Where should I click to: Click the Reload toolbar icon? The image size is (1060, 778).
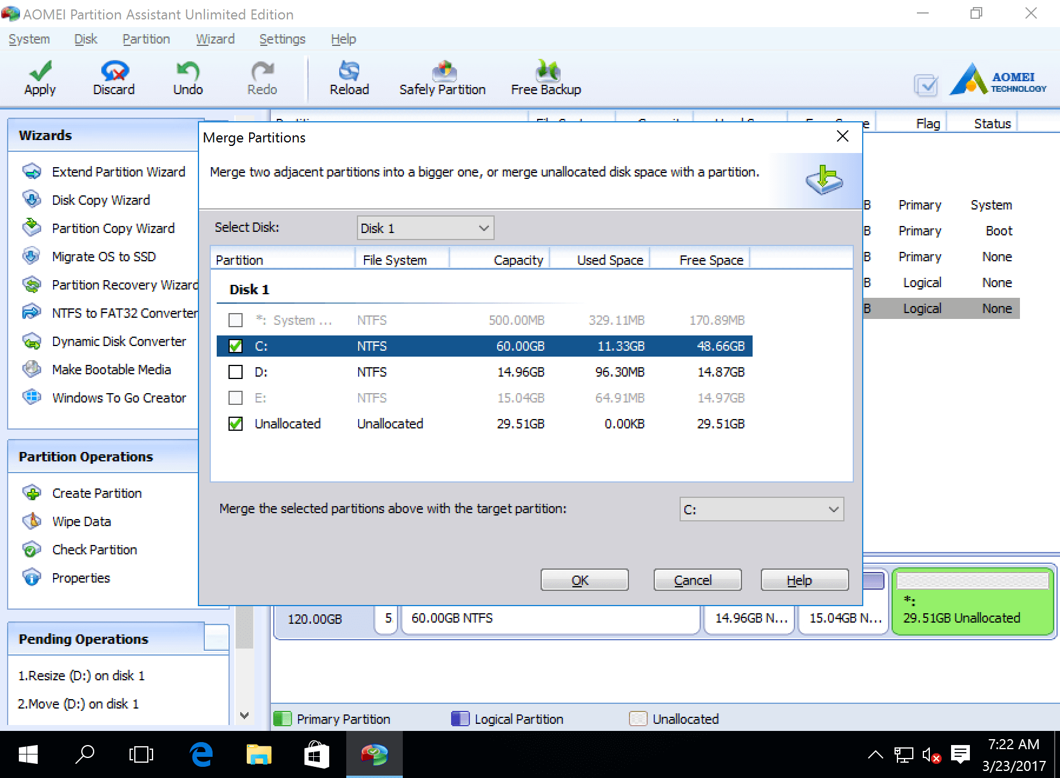[349, 72]
